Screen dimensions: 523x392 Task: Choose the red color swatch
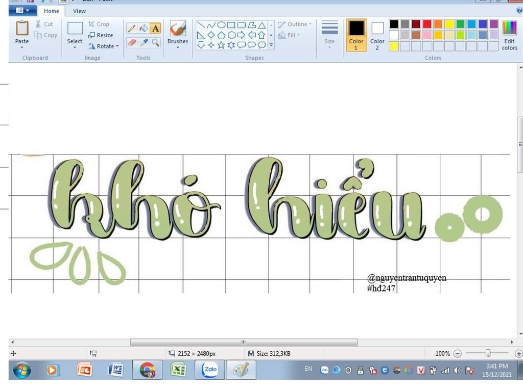[427, 24]
